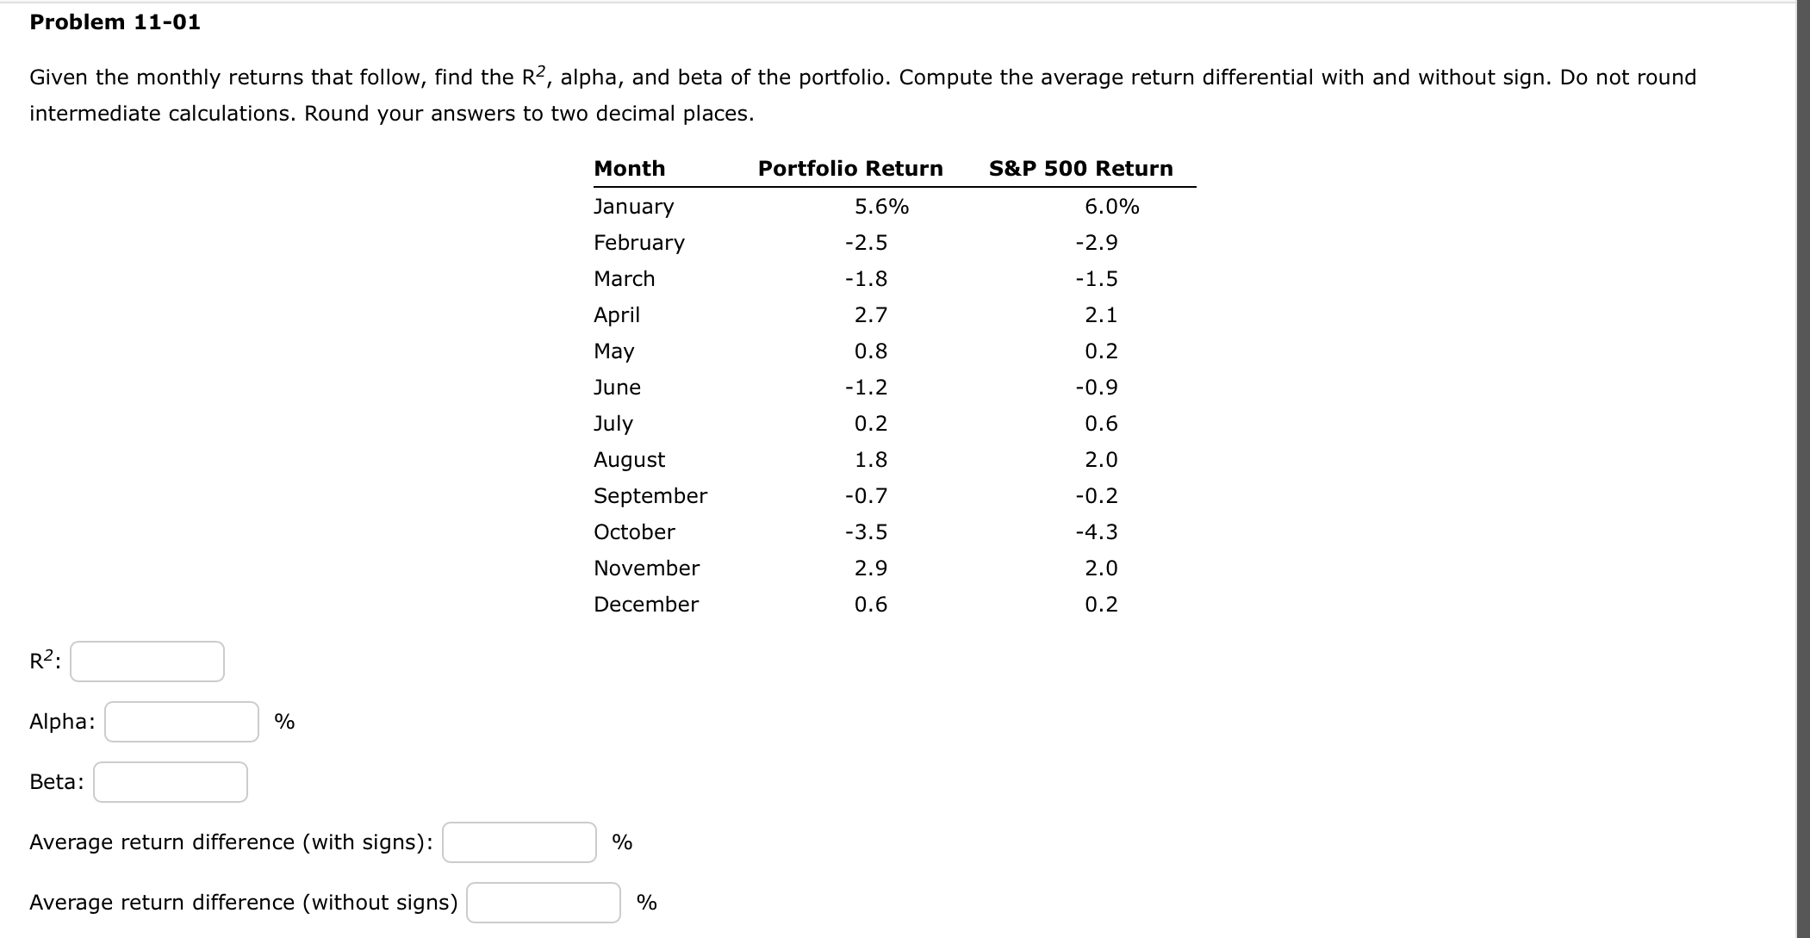Click the January row in the table
1810x938 pixels.
pyautogui.click(x=633, y=206)
